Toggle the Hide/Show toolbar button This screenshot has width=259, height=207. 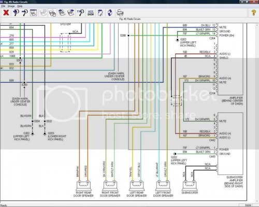click(91, 13)
